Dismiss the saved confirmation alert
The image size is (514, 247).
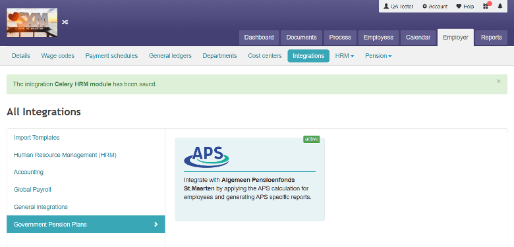(x=499, y=81)
